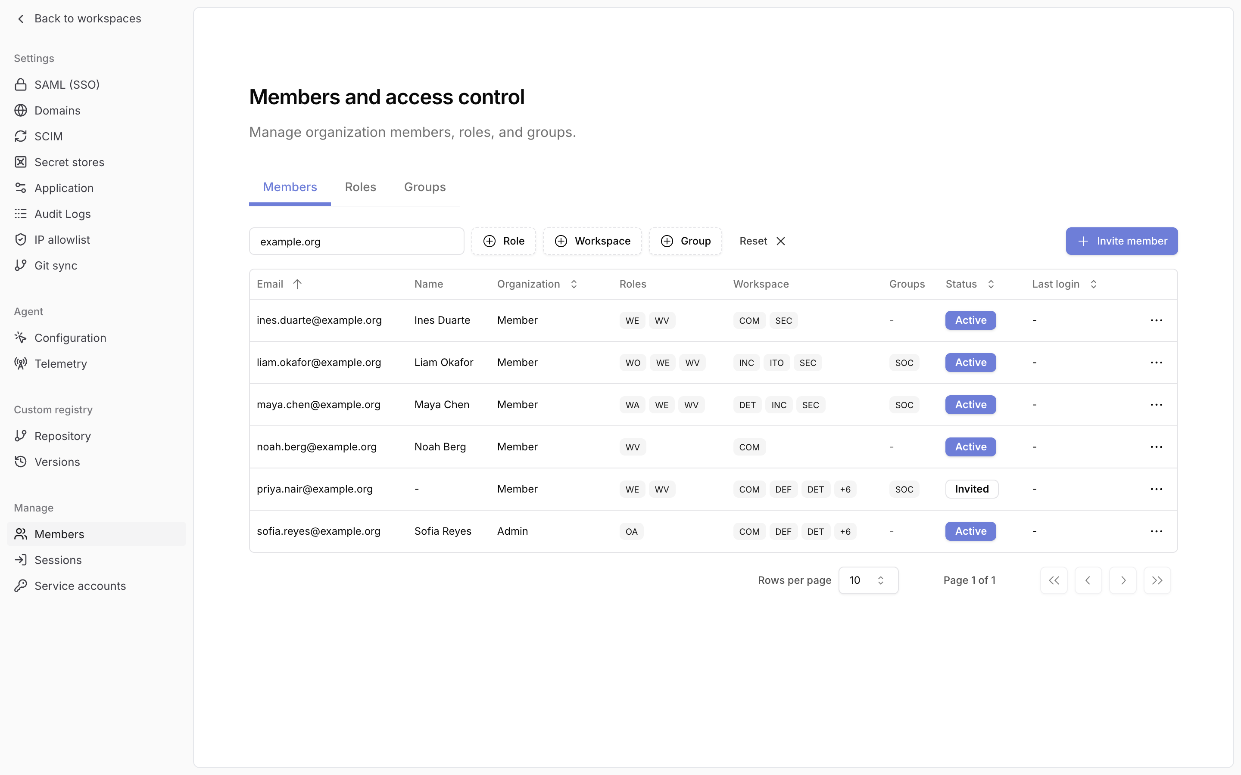Viewport: 1241px width, 775px height.
Task: Click the search field containing example.org
Action: 356,242
